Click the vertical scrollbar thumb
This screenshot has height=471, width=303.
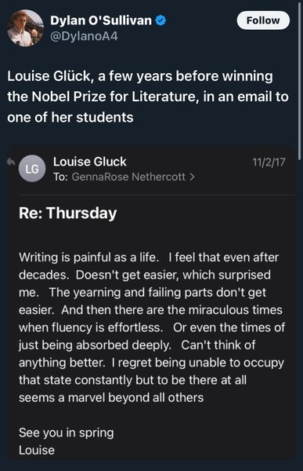pyautogui.click(x=300, y=81)
